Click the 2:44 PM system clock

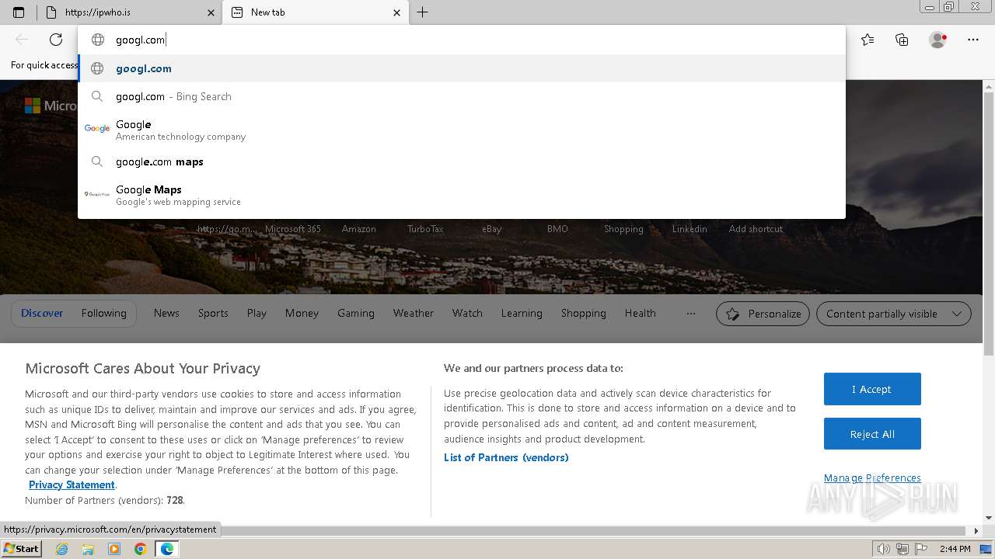(955, 549)
